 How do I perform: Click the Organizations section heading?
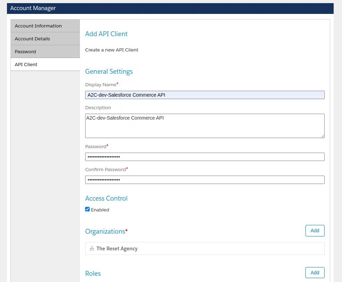[x=105, y=231]
